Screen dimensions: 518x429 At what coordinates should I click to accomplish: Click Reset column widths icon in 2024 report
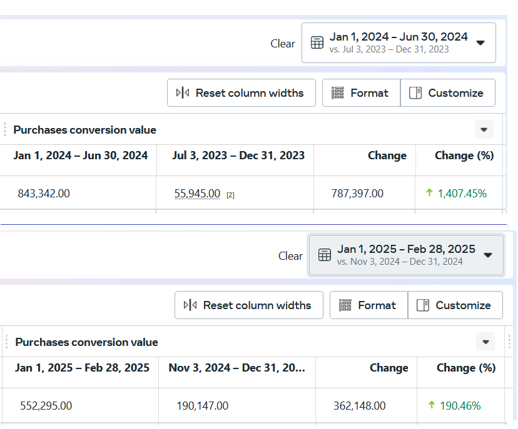tap(183, 93)
